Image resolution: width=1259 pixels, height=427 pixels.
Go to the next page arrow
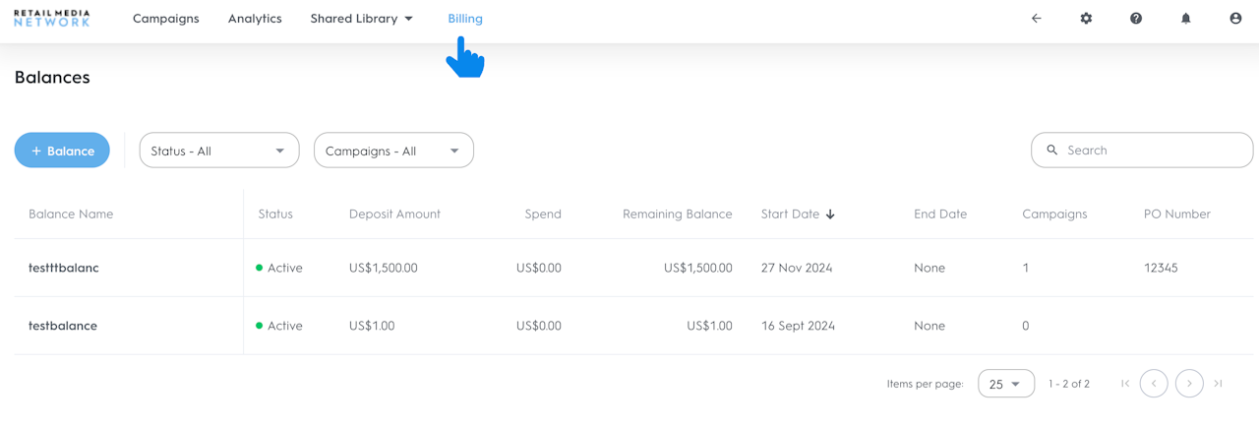pyautogui.click(x=1189, y=384)
